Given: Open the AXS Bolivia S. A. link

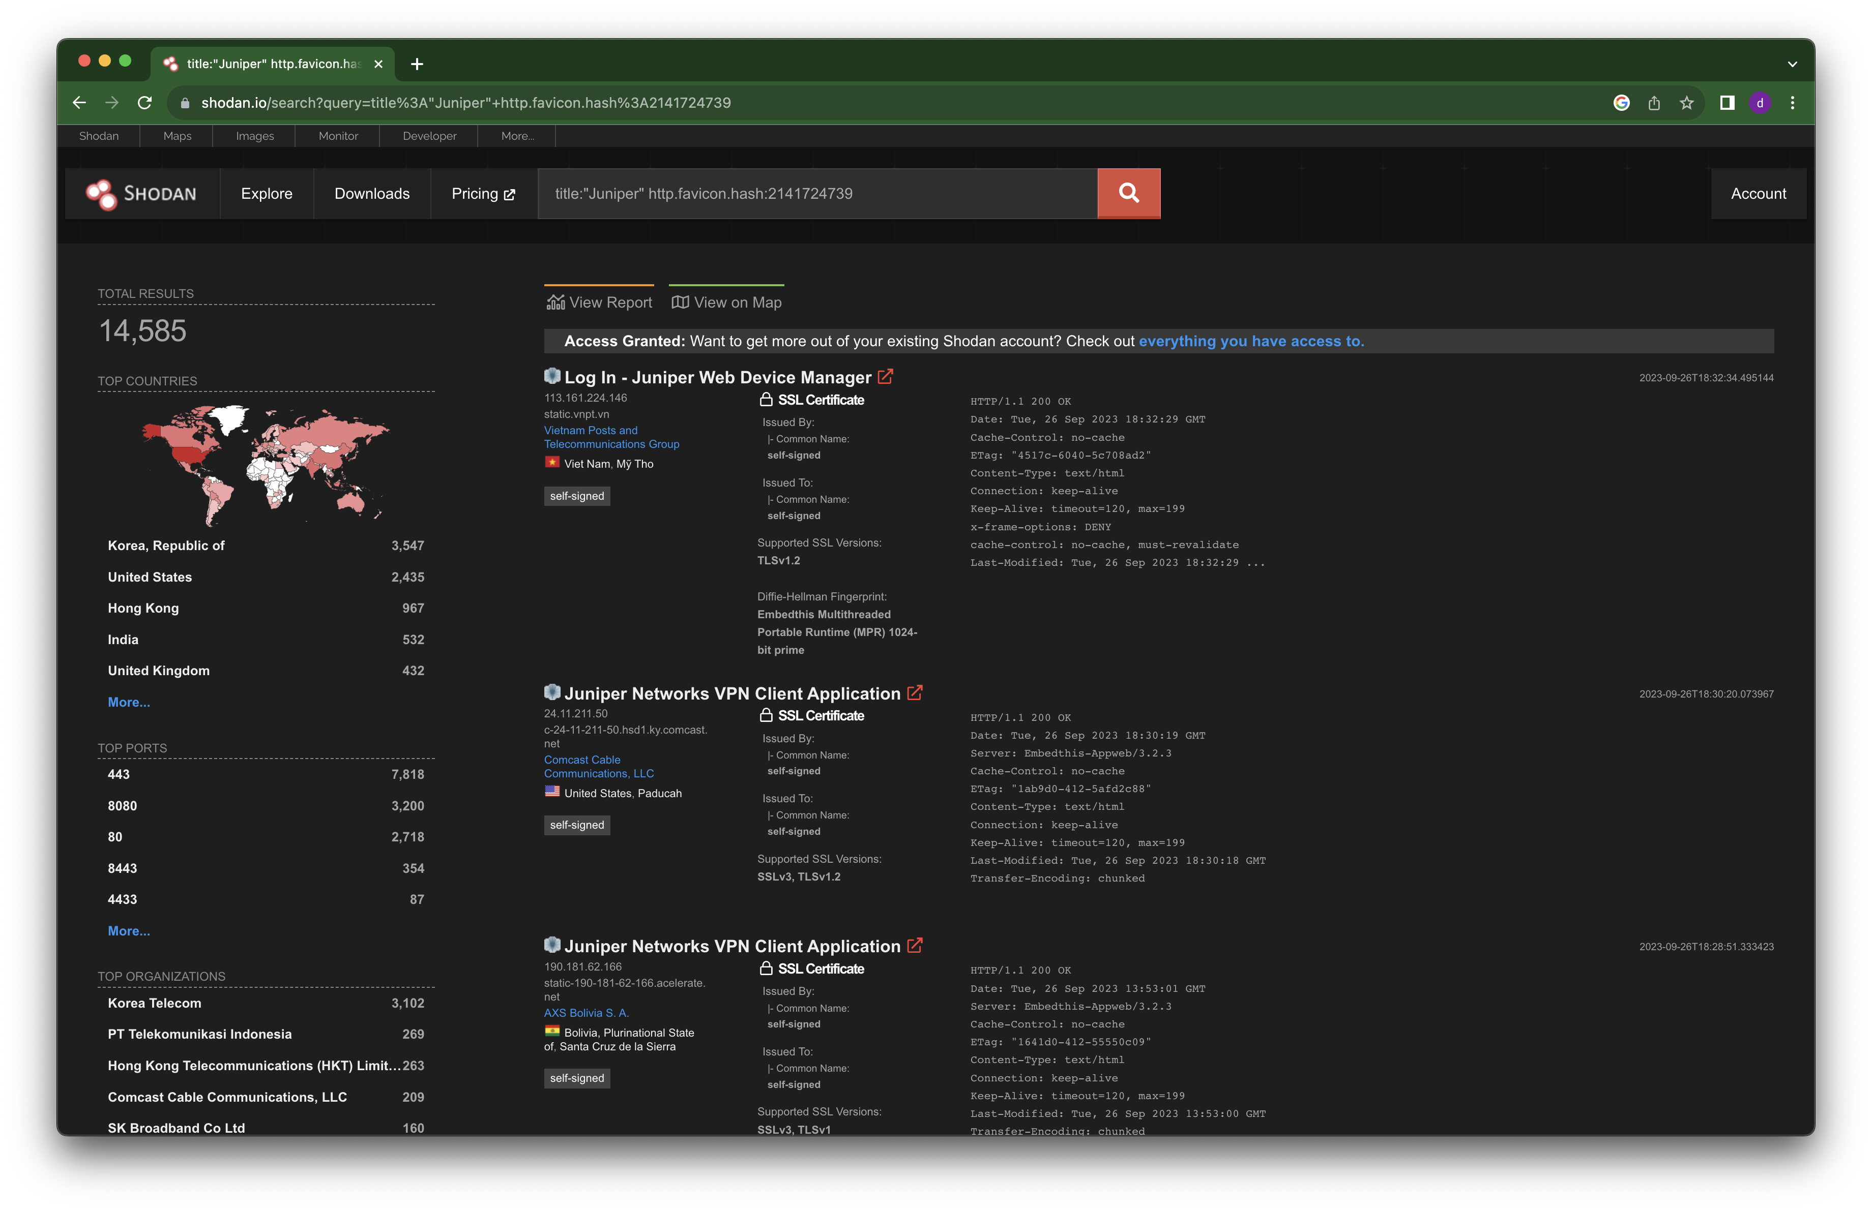Looking at the screenshot, I should [587, 1013].
